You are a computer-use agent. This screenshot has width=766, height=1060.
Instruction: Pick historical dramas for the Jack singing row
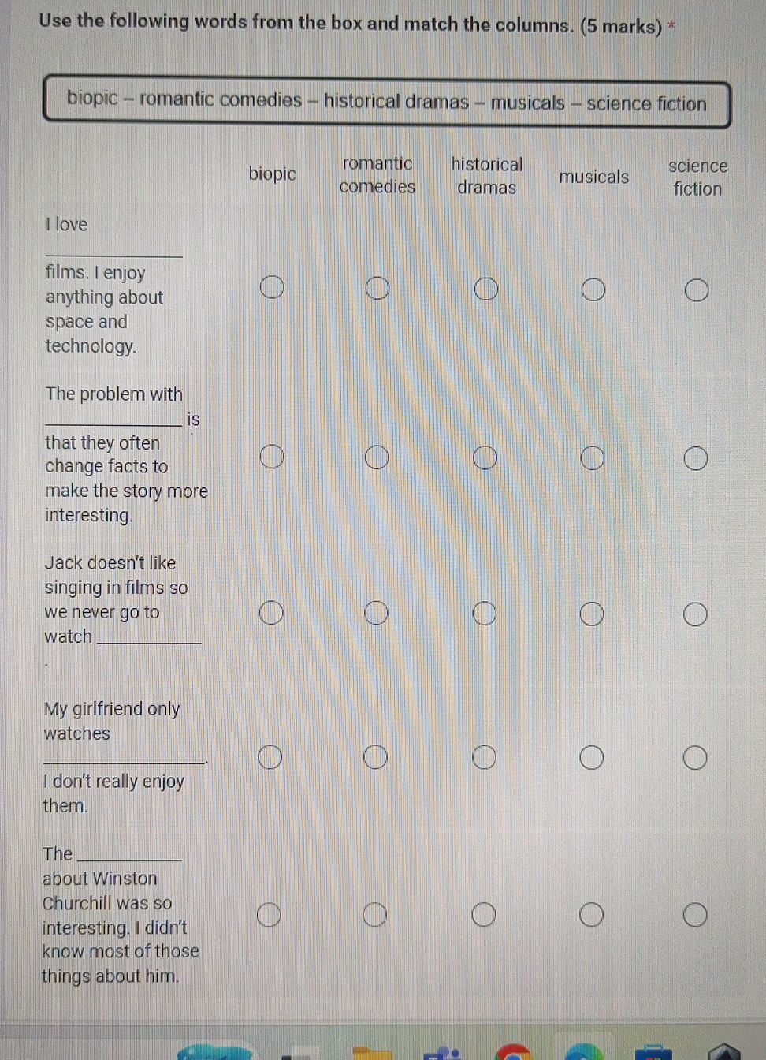tap(484, 614)
